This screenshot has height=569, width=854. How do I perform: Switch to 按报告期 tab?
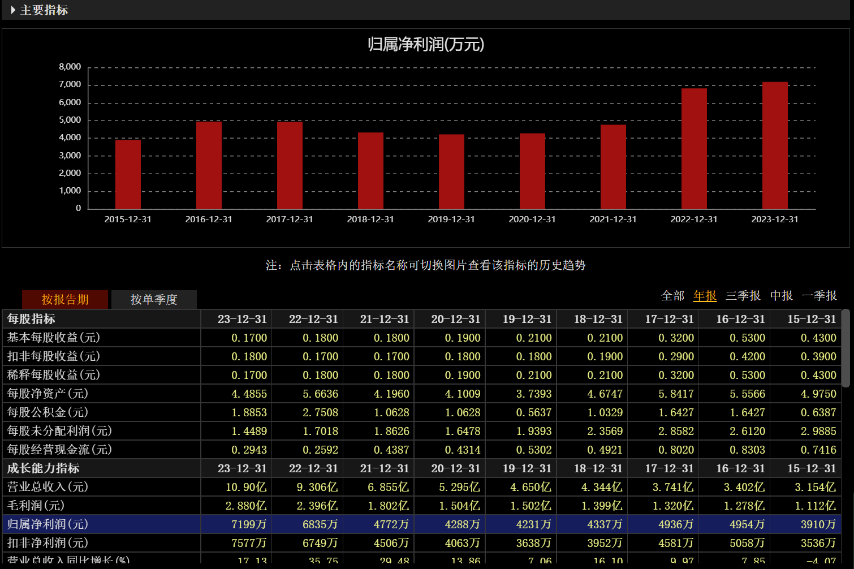coord(65,299)
